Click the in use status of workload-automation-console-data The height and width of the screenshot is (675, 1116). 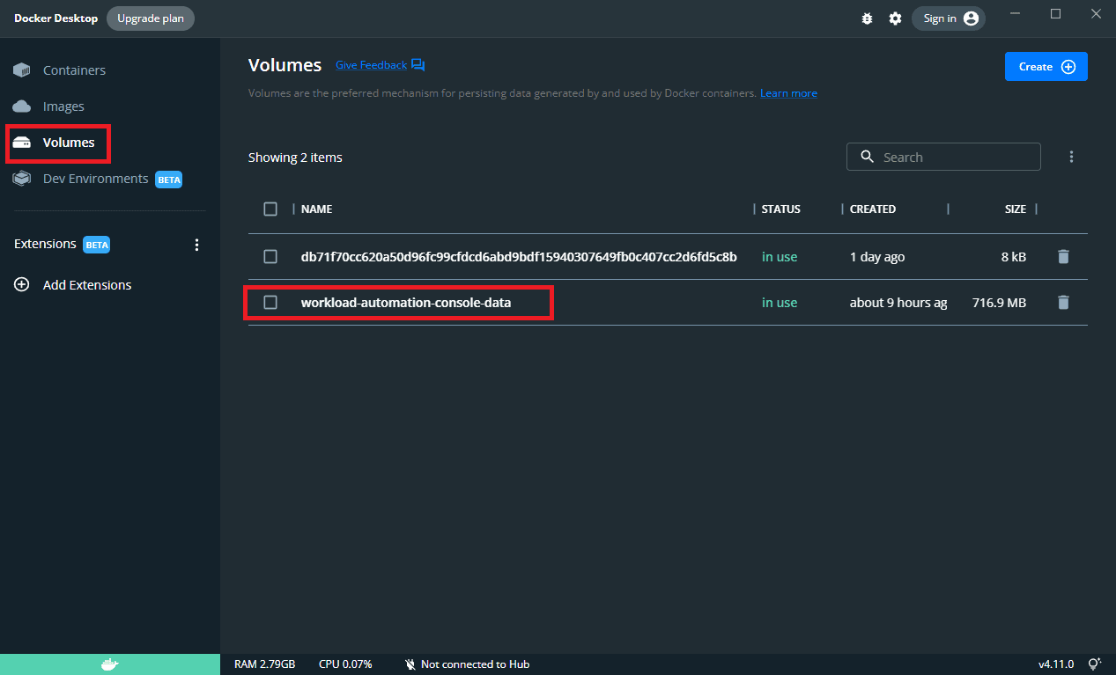coord(780,303)
